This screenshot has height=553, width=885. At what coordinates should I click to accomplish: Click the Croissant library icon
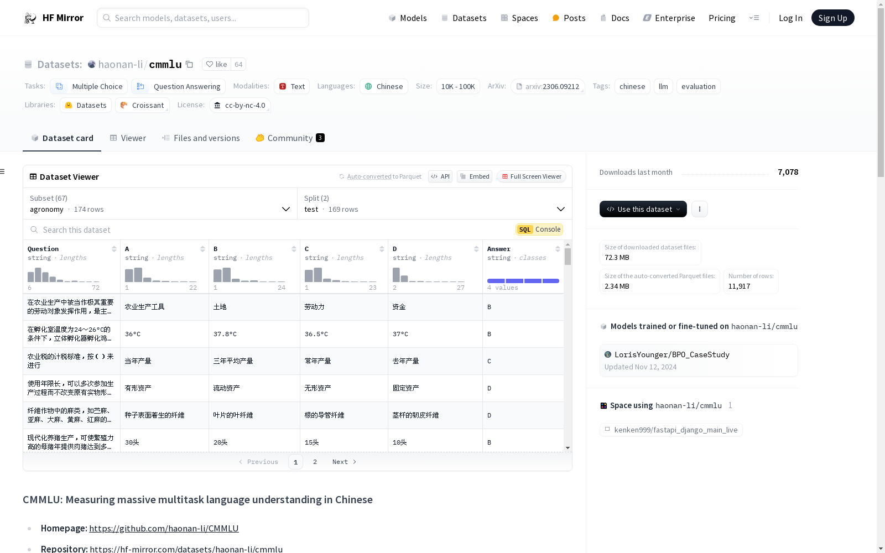[124, 105]
